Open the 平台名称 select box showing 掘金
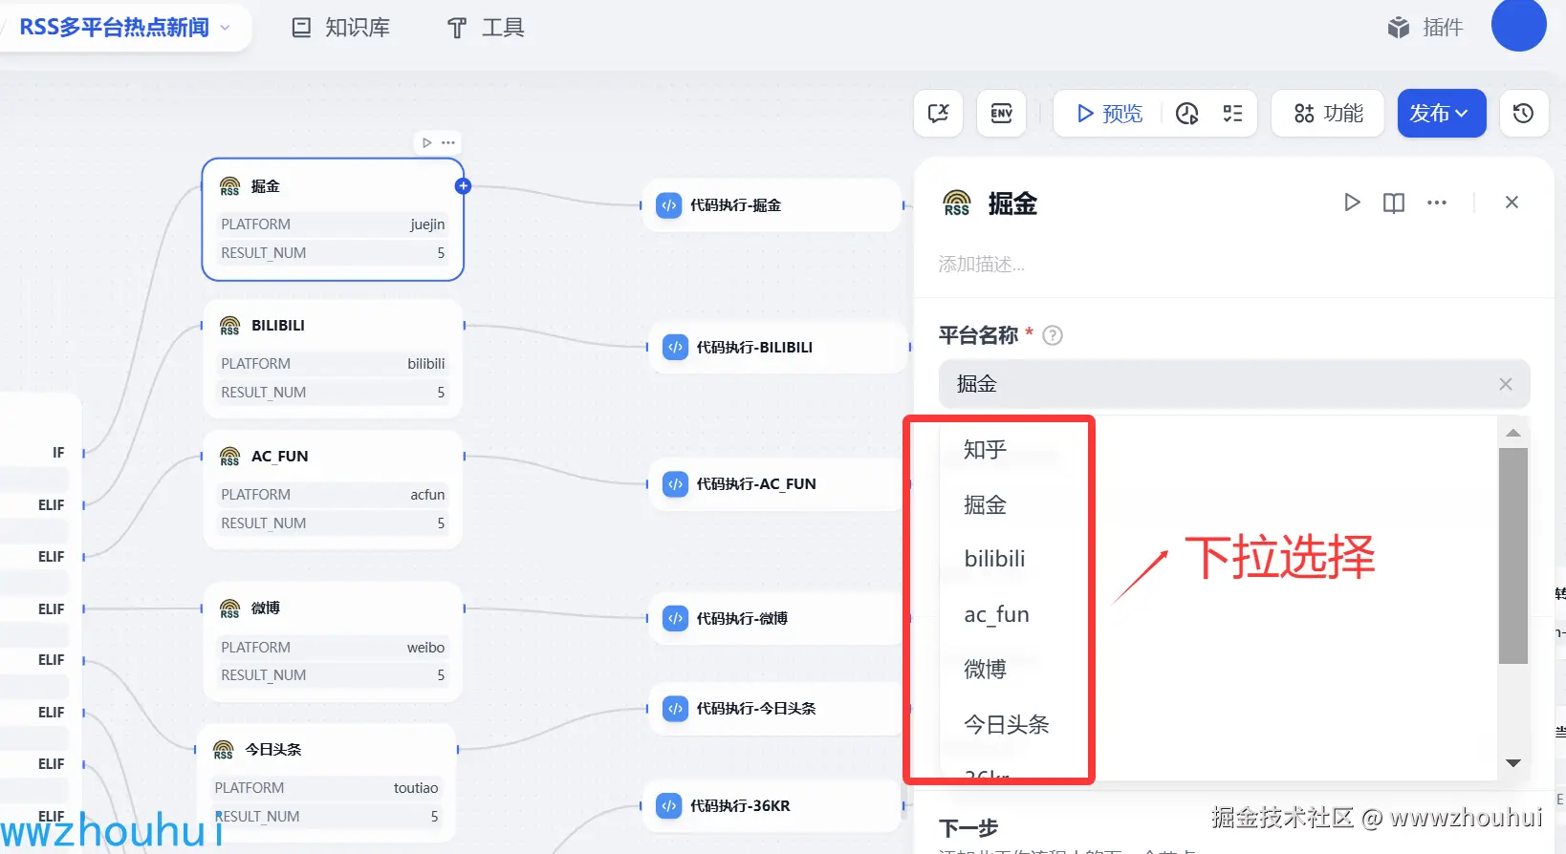This screenshot has width=1566, height=854. pos(1234,384)
